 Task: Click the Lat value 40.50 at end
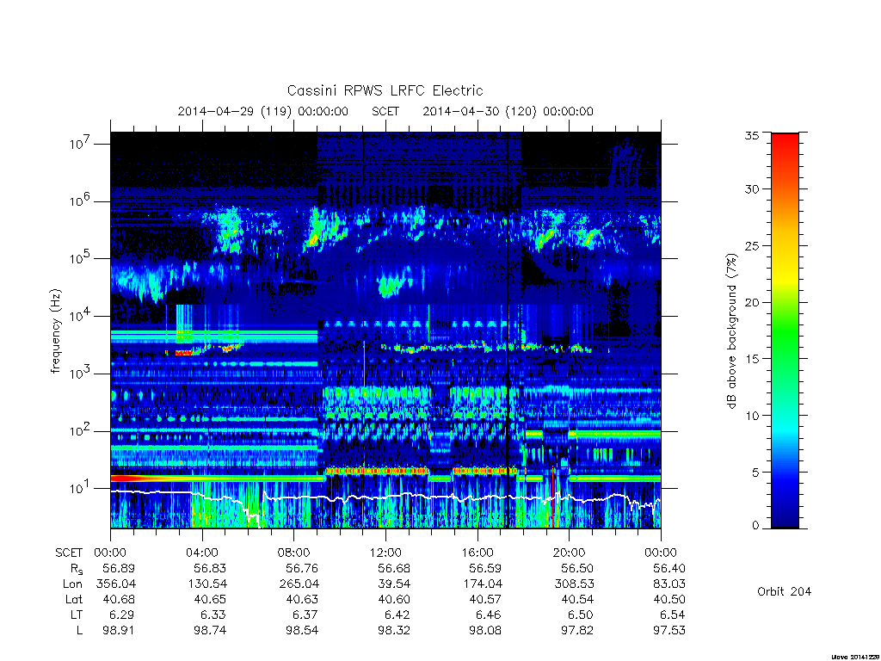click(x=669, y=599)
